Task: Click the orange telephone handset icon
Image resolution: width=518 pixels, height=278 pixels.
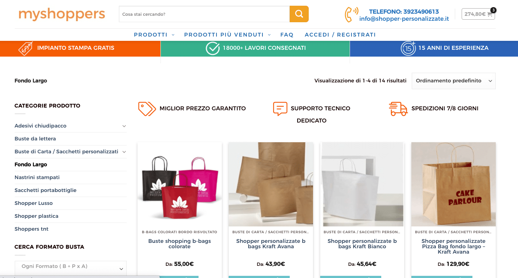Action: point(351,14)
